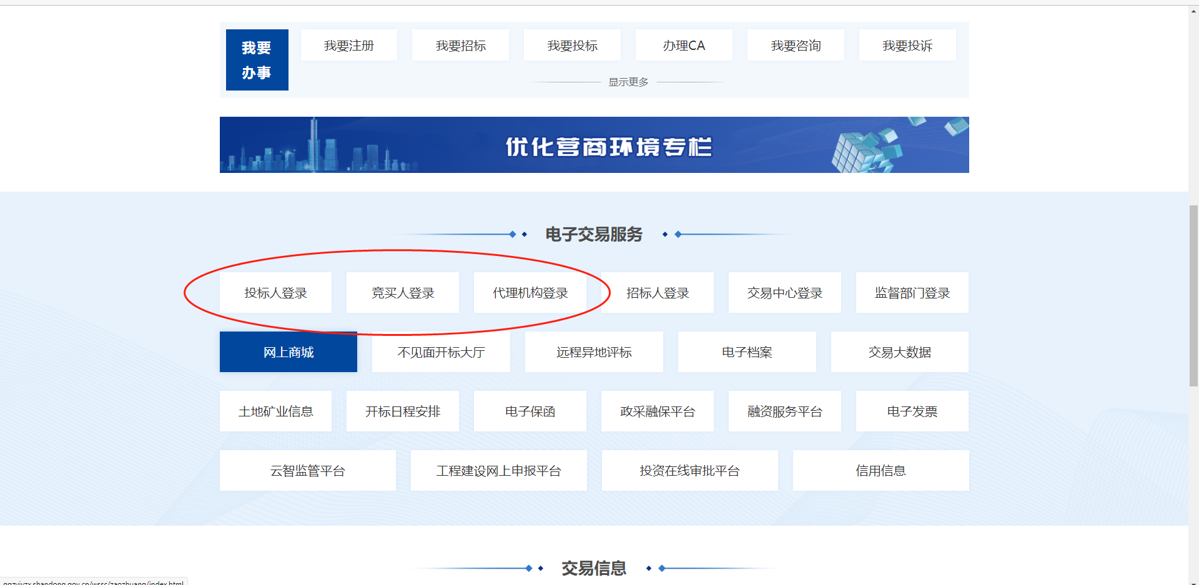Click the 交易中心登录 login entry

coord(785,292)
